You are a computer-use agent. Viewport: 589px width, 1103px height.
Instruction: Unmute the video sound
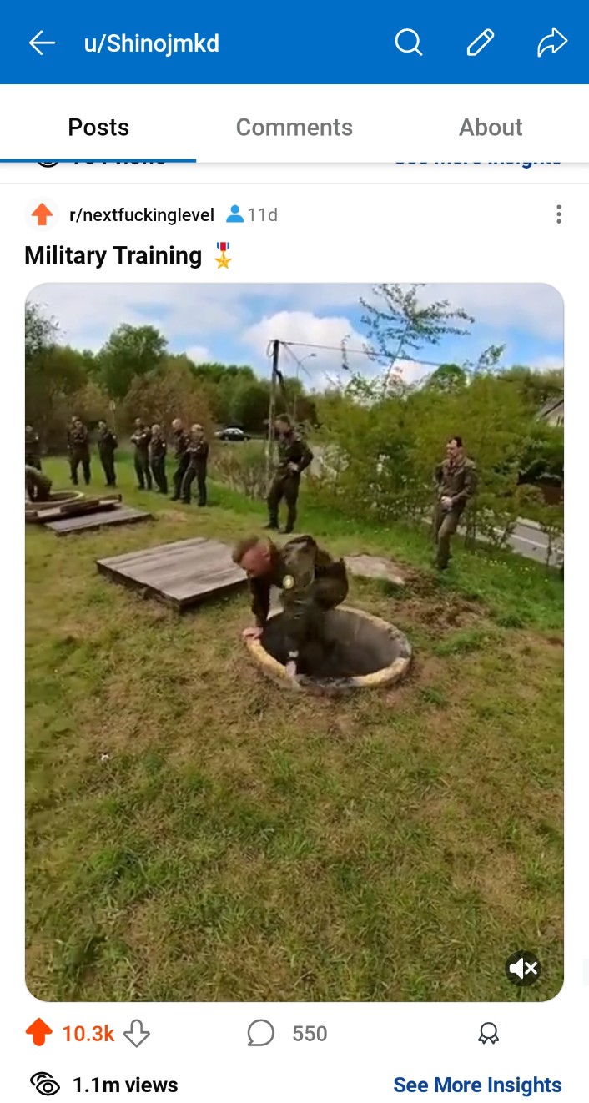pos(524,969)
